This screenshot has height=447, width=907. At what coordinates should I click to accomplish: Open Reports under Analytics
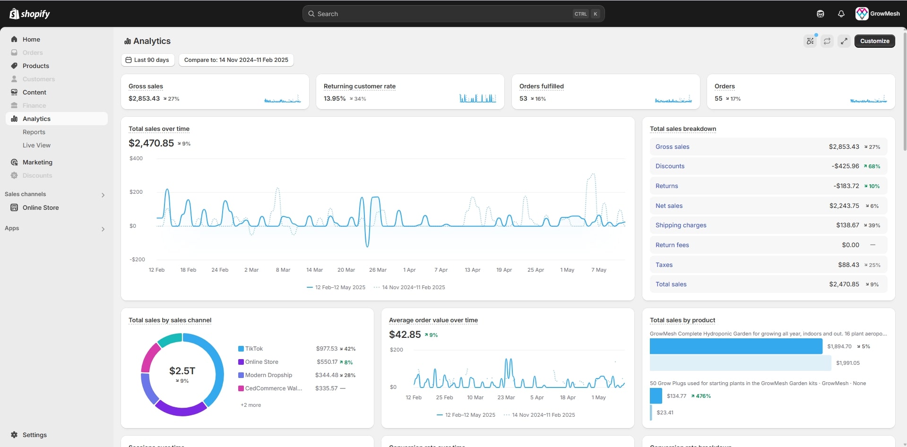click(34, 132)
